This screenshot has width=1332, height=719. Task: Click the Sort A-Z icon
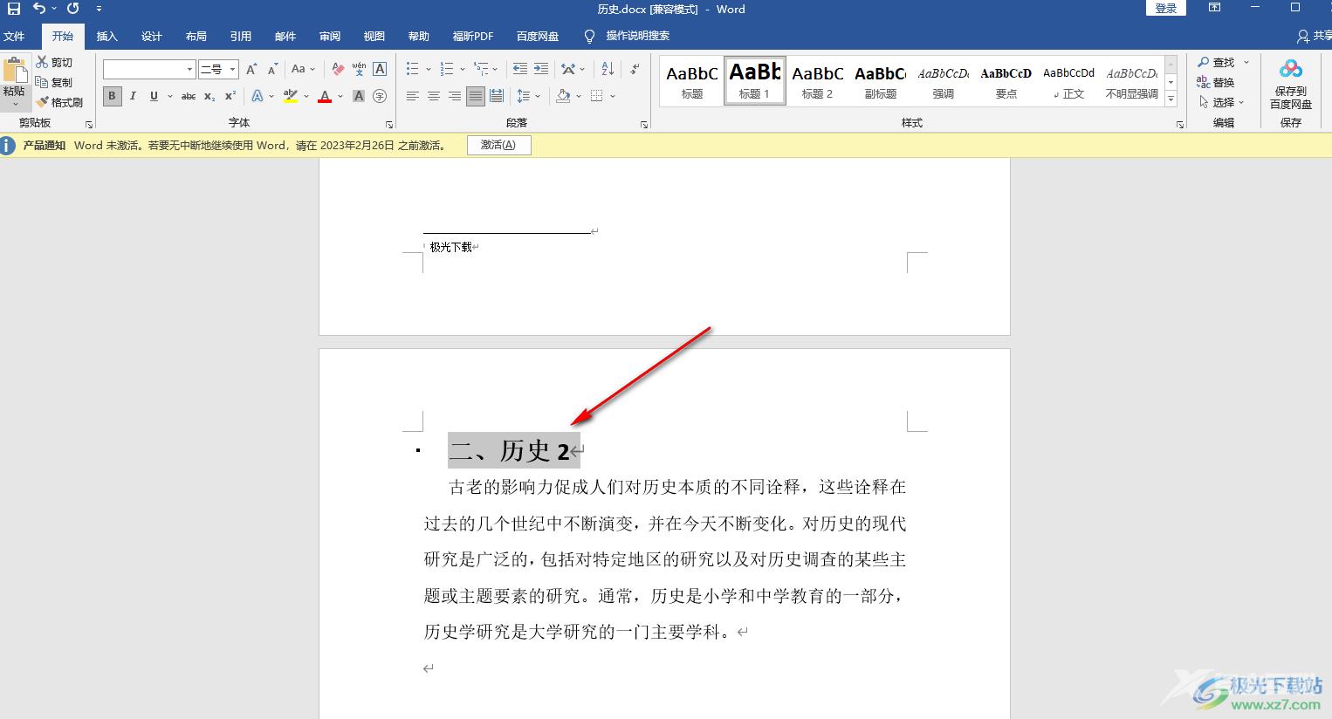(x=608, y=69)
